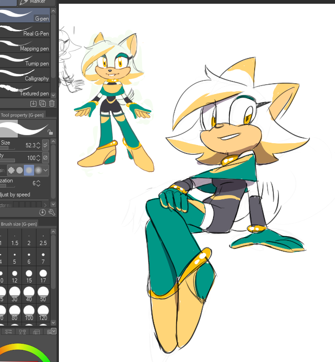335x362 pixels.
Task: Choose brush size preset 30
Action: 15,295
